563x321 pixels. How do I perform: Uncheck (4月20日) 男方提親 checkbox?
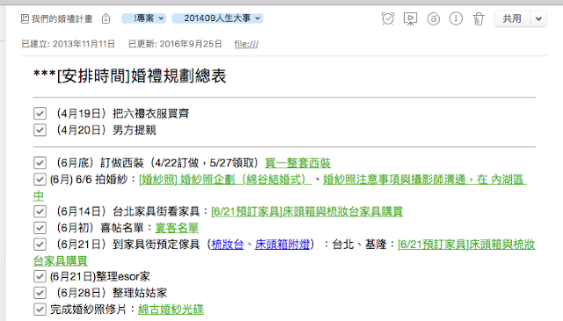(40, 130)
